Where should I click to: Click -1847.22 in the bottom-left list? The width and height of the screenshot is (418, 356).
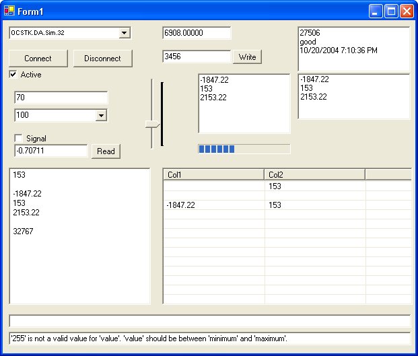point(27,193)
